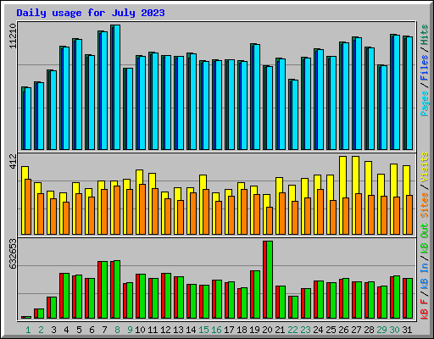Select day label 11 on the axis

153,330
